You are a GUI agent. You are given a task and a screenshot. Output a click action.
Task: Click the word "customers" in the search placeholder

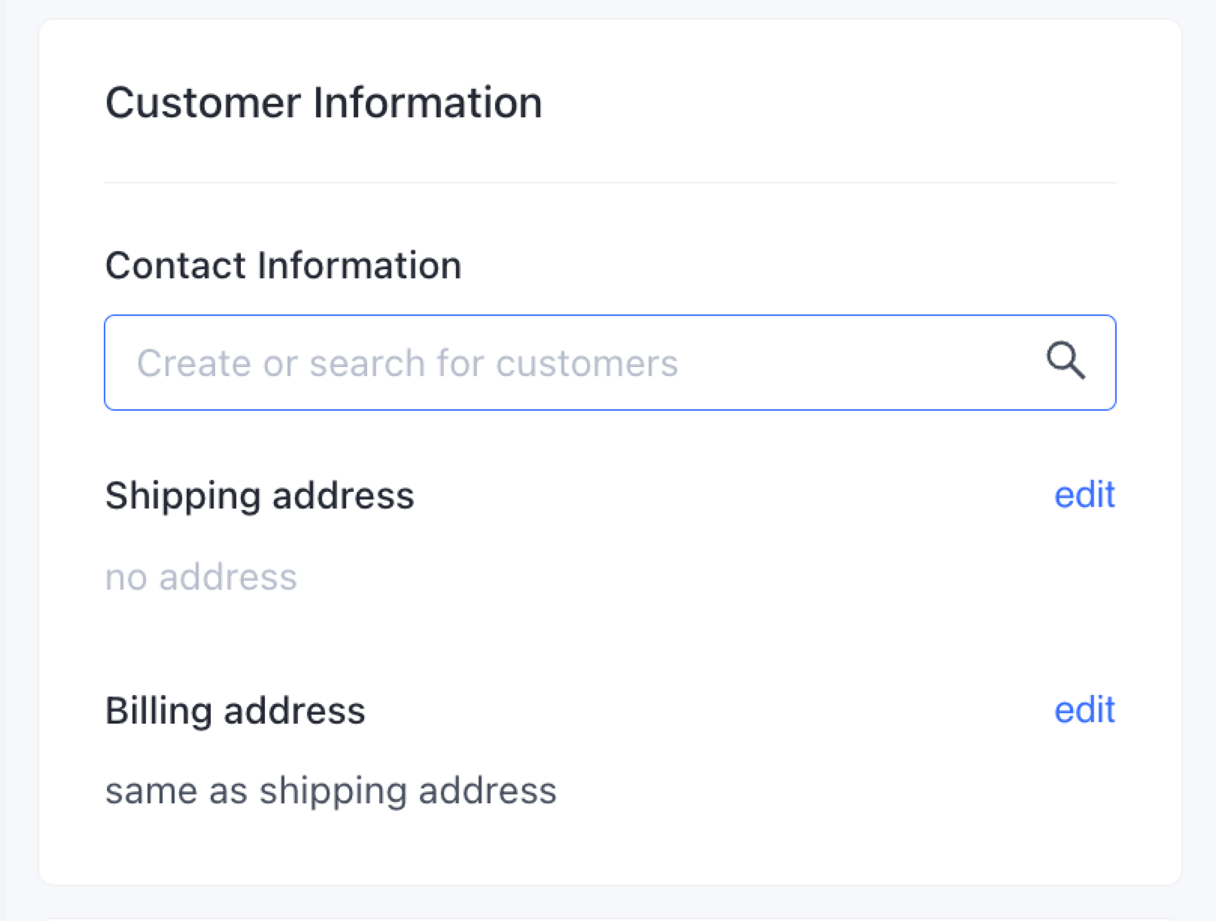pos(587,363)
